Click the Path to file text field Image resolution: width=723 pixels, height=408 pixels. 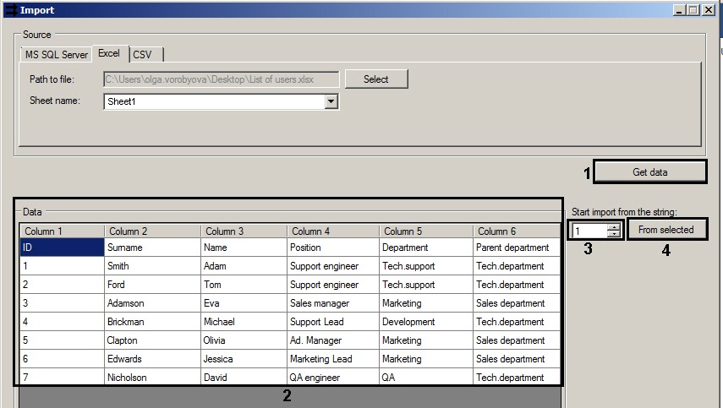tap(221, 79)
